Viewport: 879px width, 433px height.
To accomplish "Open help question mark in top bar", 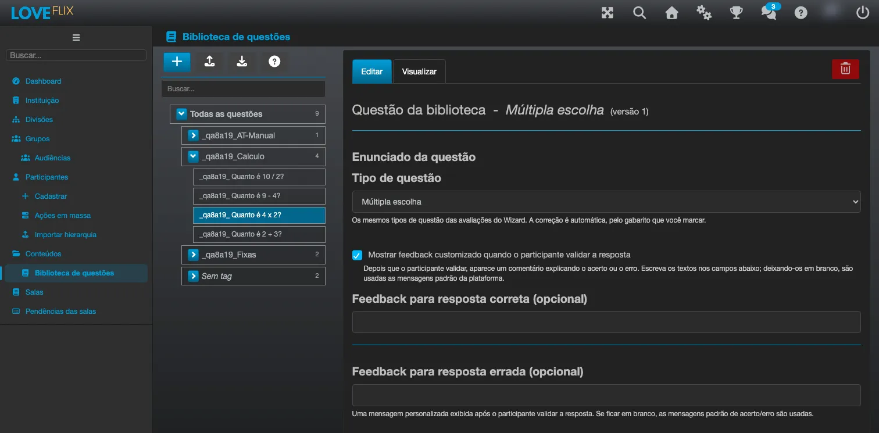I will tap(801, 13).
